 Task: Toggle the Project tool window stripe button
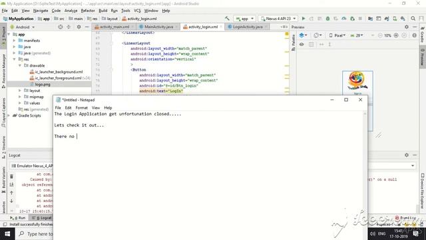tap(3, 36)
